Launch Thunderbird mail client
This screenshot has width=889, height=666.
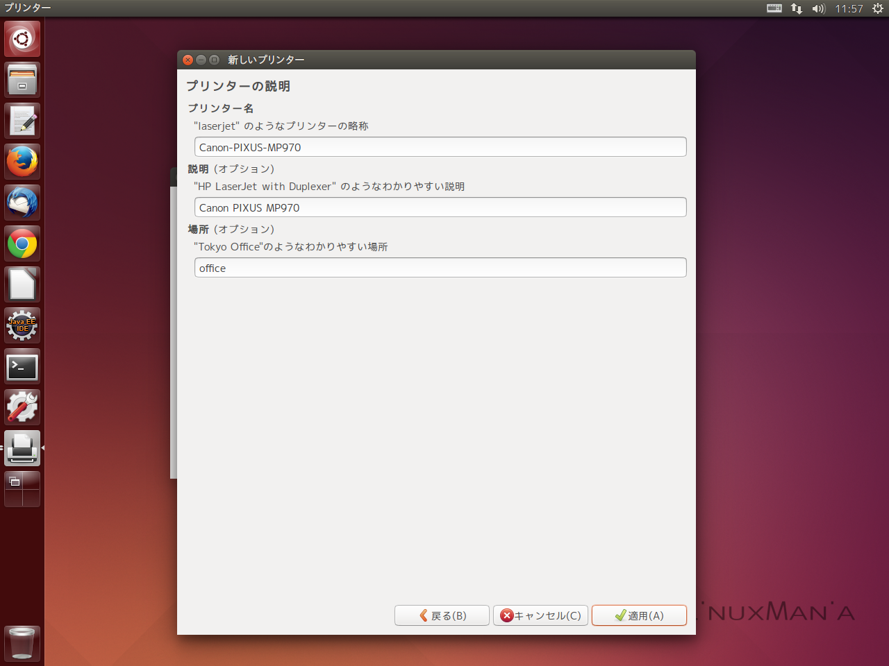pyautogui.click(x=22, y=203)
